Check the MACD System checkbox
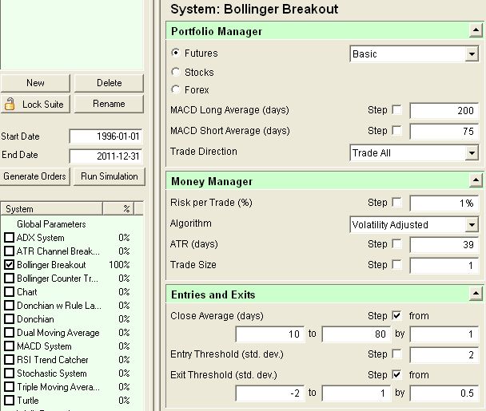The height and width of the screenshot is (411, 486). click(x=10, y=346)
